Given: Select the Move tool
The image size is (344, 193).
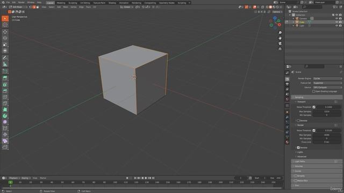Looking at the screenshot, I should [5, 32].
